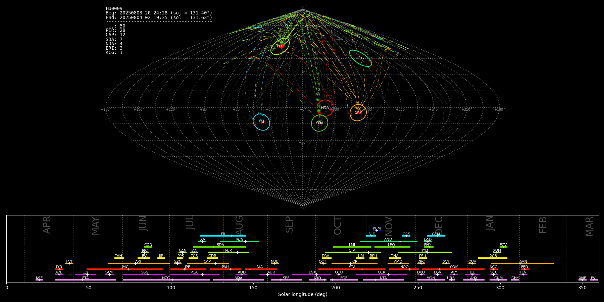Screen dimensions: 604x302
Task: Click the ARI shower bar in timeline
Action: 139,263
